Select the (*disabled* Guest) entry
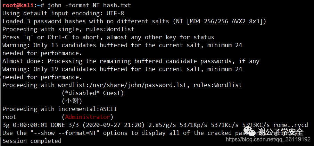The height and width of the screenshot is (146, 314). tap(93, 93)
